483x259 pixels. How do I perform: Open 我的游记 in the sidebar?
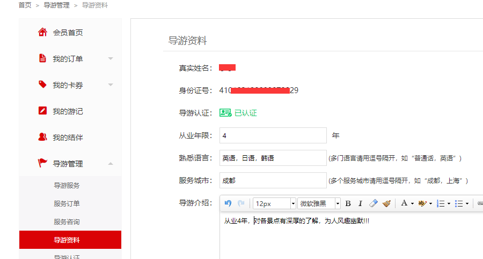pyautogui.click(x=68, y=111)
